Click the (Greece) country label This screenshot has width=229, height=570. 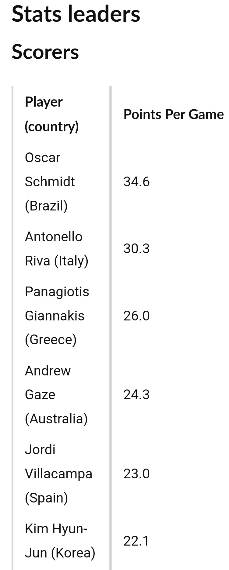coord(51,339)
